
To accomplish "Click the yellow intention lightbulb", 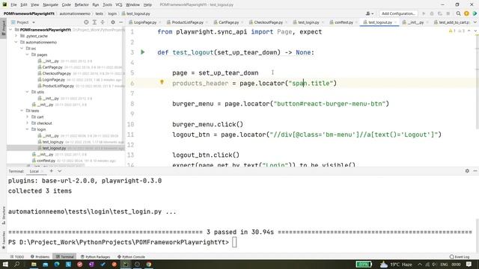I will 162,82.
